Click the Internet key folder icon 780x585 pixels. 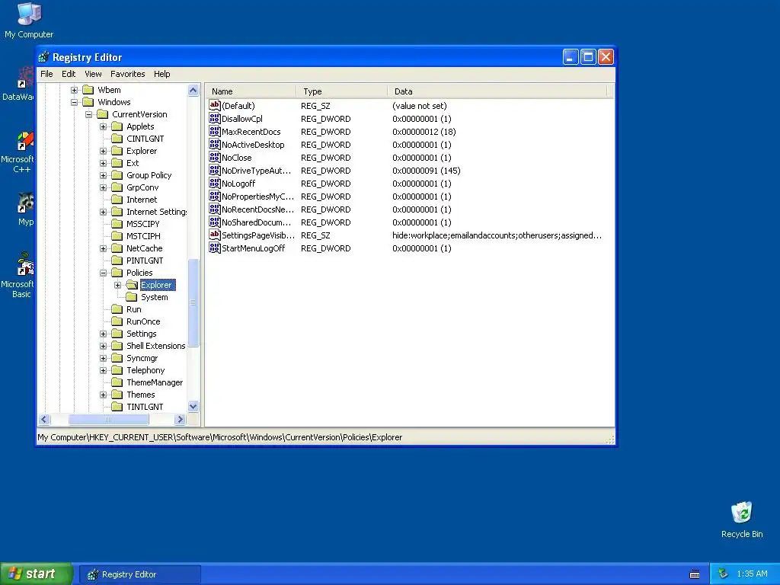coord(117,200)
